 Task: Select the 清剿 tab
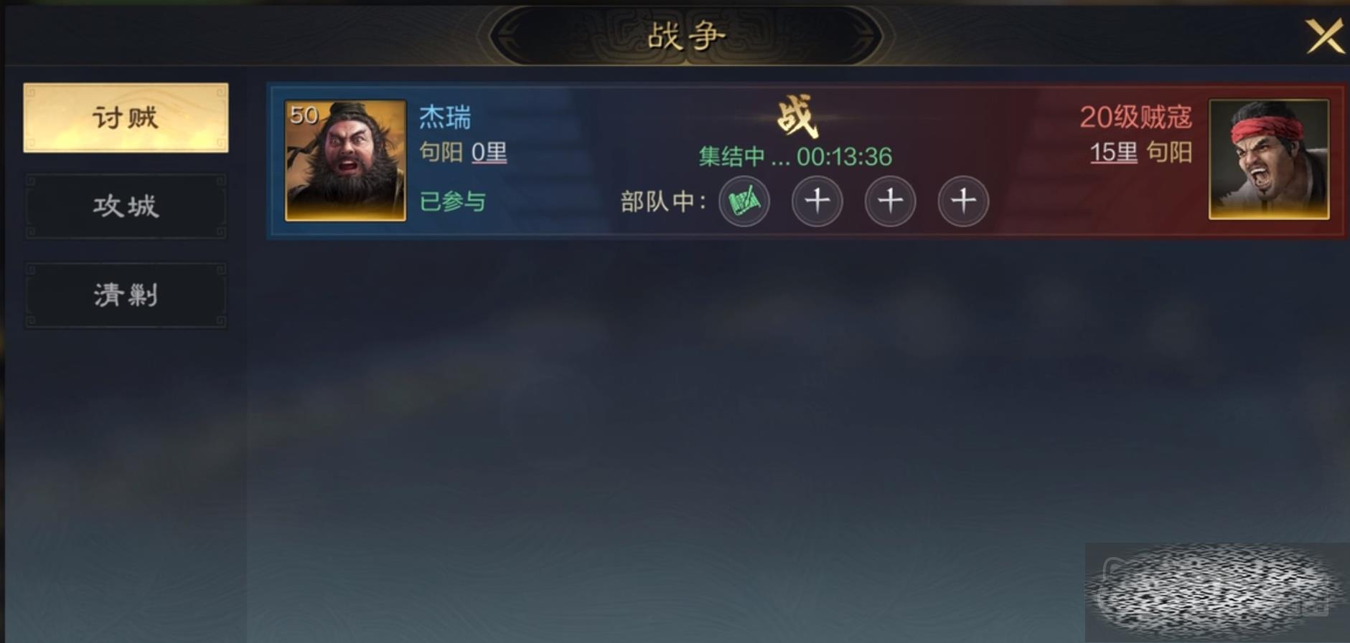tap(126, 295)
